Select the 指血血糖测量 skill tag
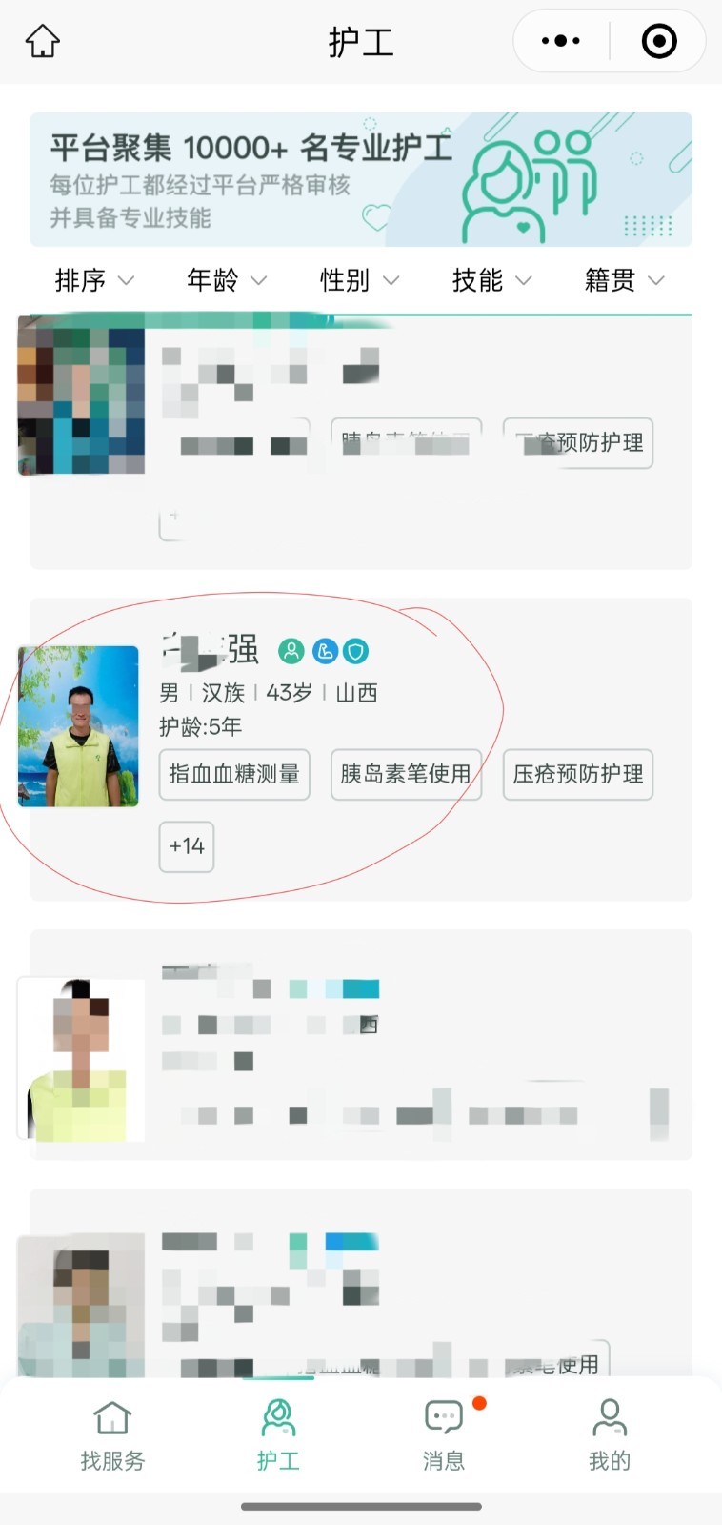This screenshot has height=1525, width=722. point(234,774)
